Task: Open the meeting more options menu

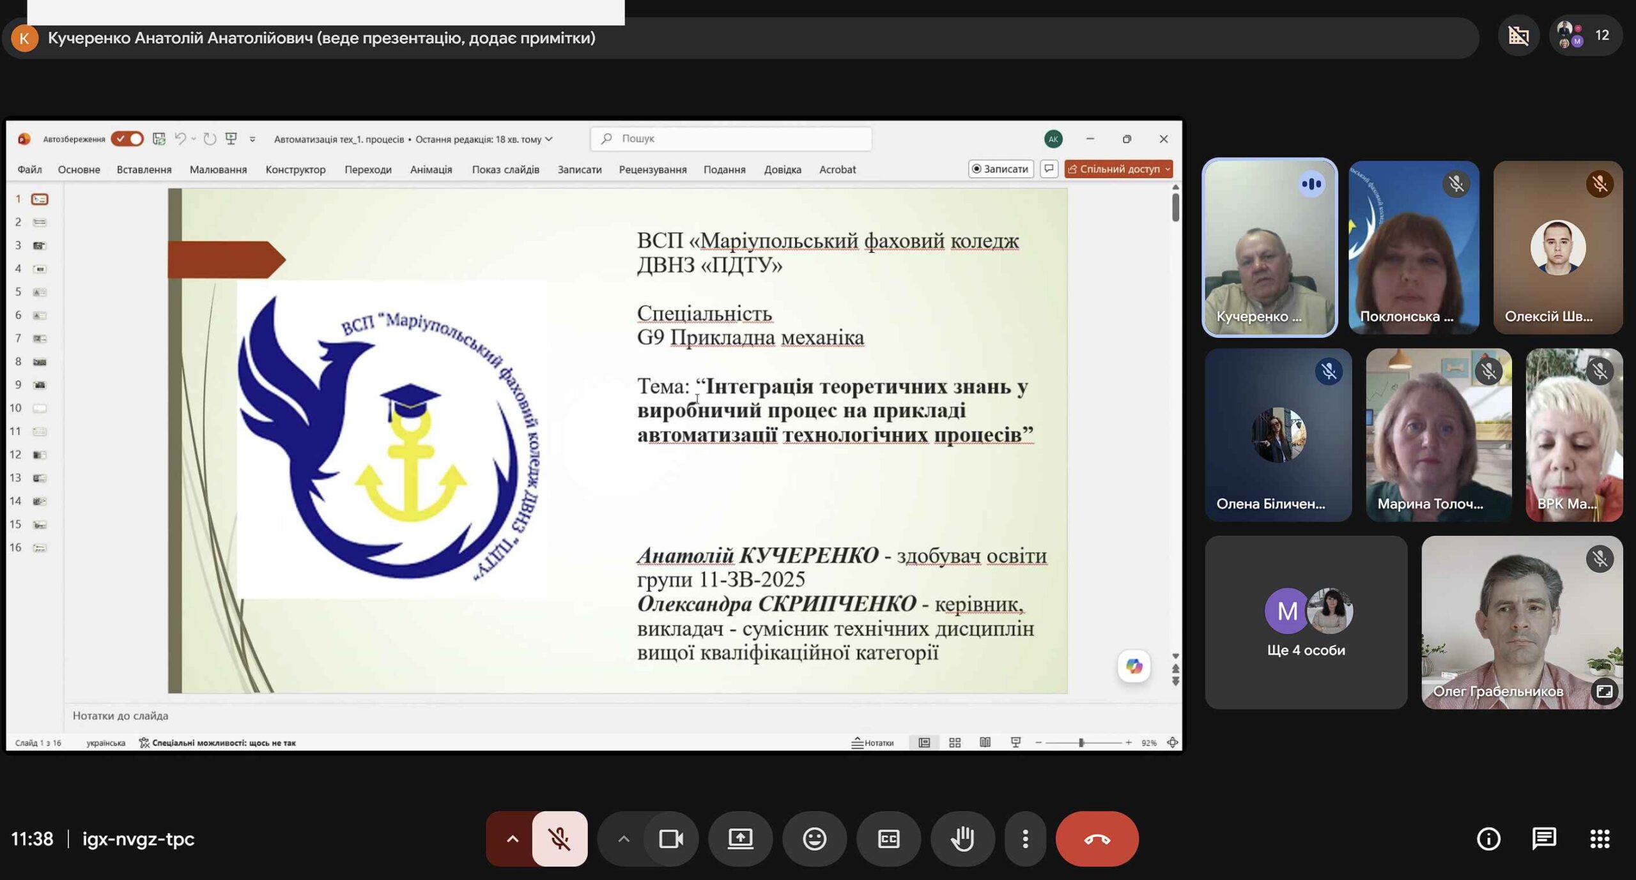Action: (1025, 838)
